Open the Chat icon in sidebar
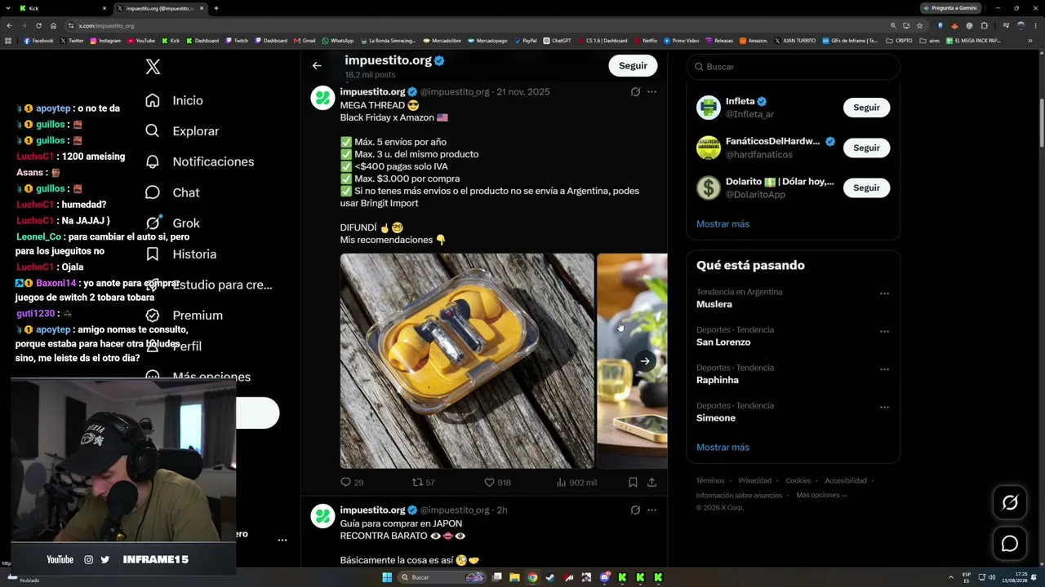 point(153,192)
